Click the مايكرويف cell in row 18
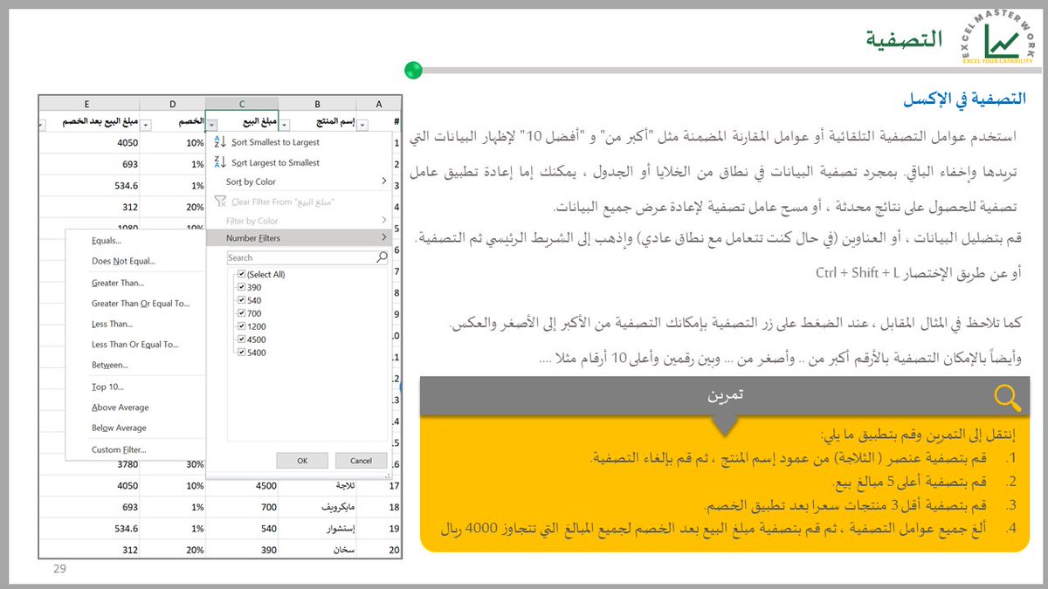Viewport: 1048px width, 589px height. point(317,507)
